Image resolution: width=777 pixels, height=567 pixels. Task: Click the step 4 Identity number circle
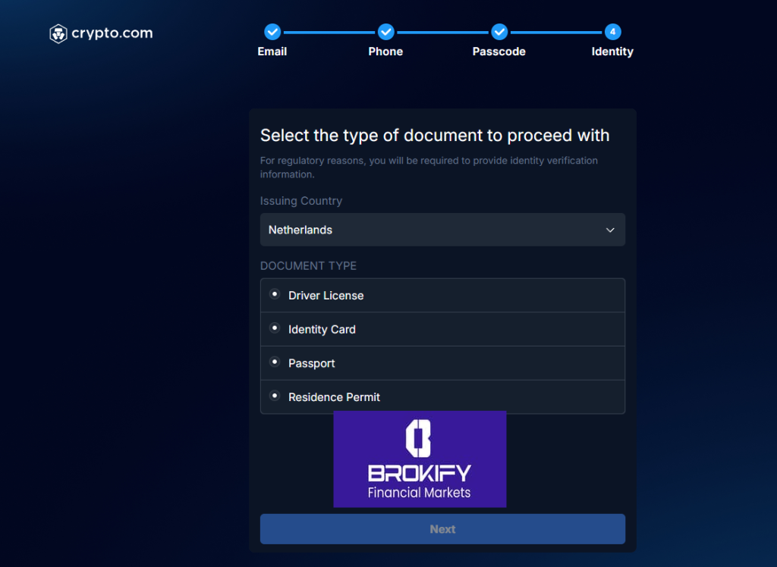point(612,32)
